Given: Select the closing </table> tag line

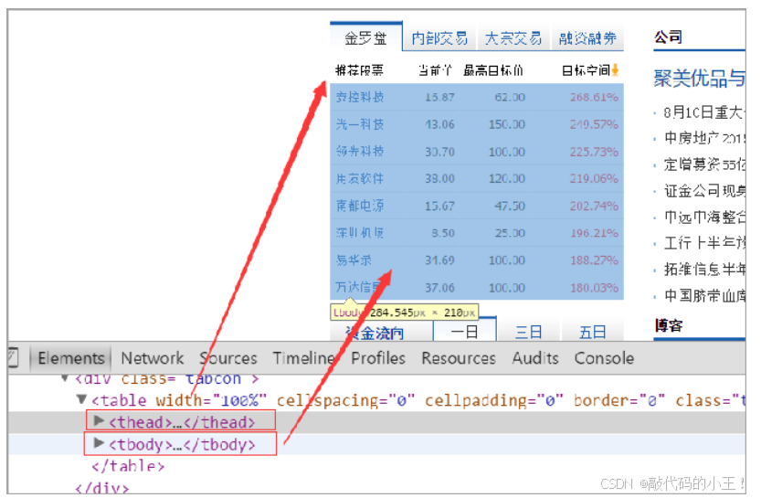Looking at the screenshot, I should pyautogui.click(x=128, y=466).
